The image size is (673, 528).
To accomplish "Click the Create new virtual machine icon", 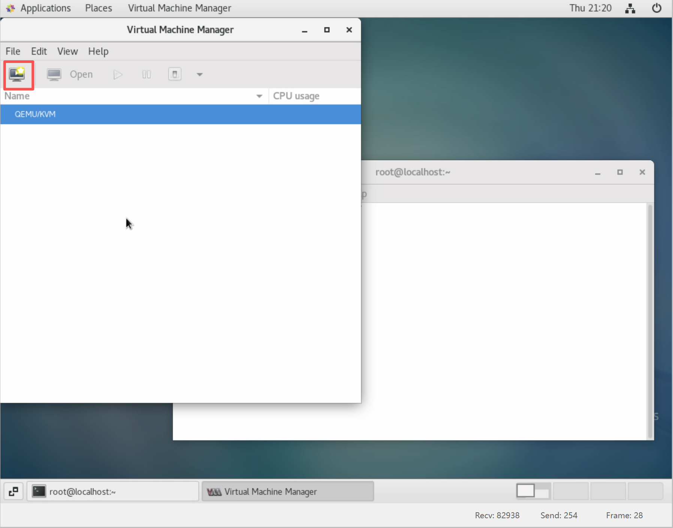I will [x=18, y=75].
